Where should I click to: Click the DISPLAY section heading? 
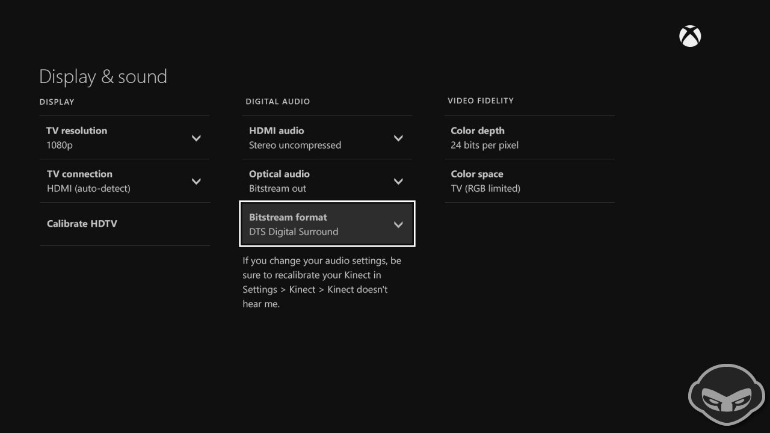57,102
